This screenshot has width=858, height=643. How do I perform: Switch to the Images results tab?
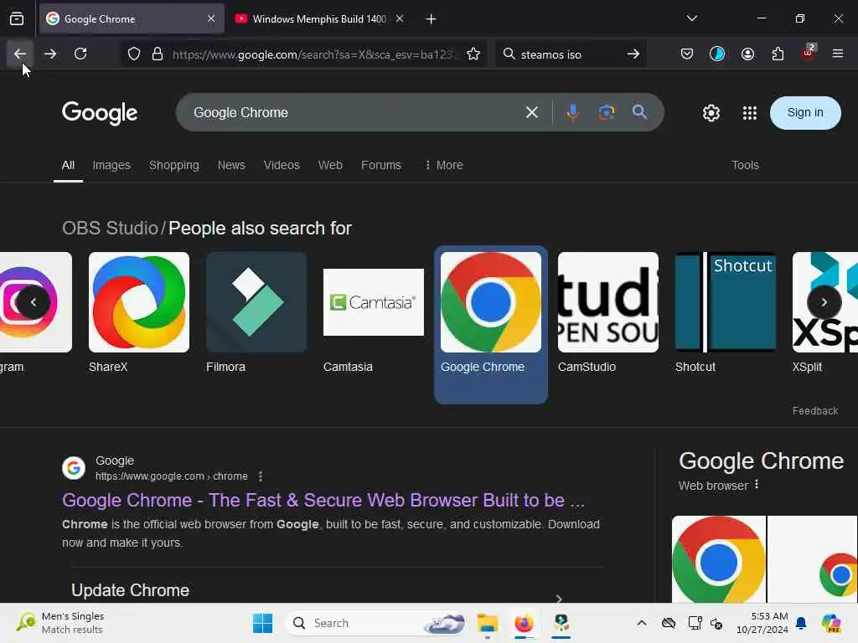point(111,165)
